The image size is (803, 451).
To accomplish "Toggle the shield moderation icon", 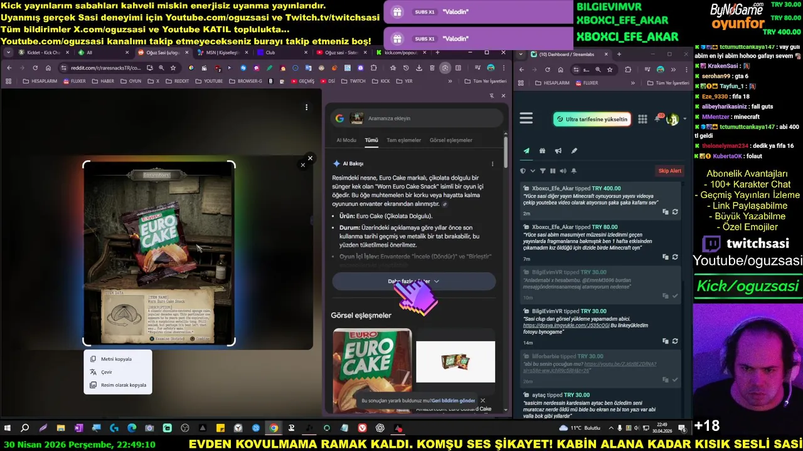I will point(523,170).
